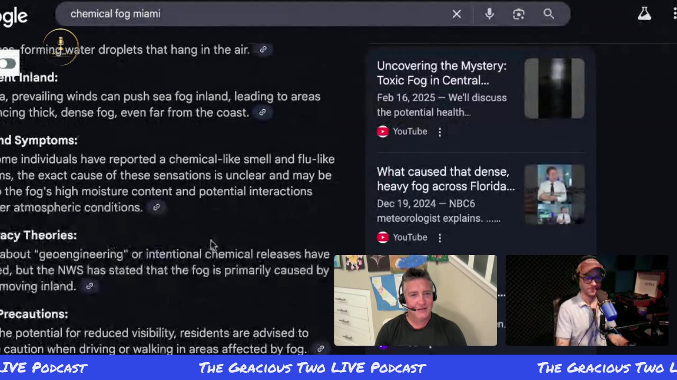
Task: Open the NBC6 meteorologist video thumbnail
Action: [x=554, y=194]
